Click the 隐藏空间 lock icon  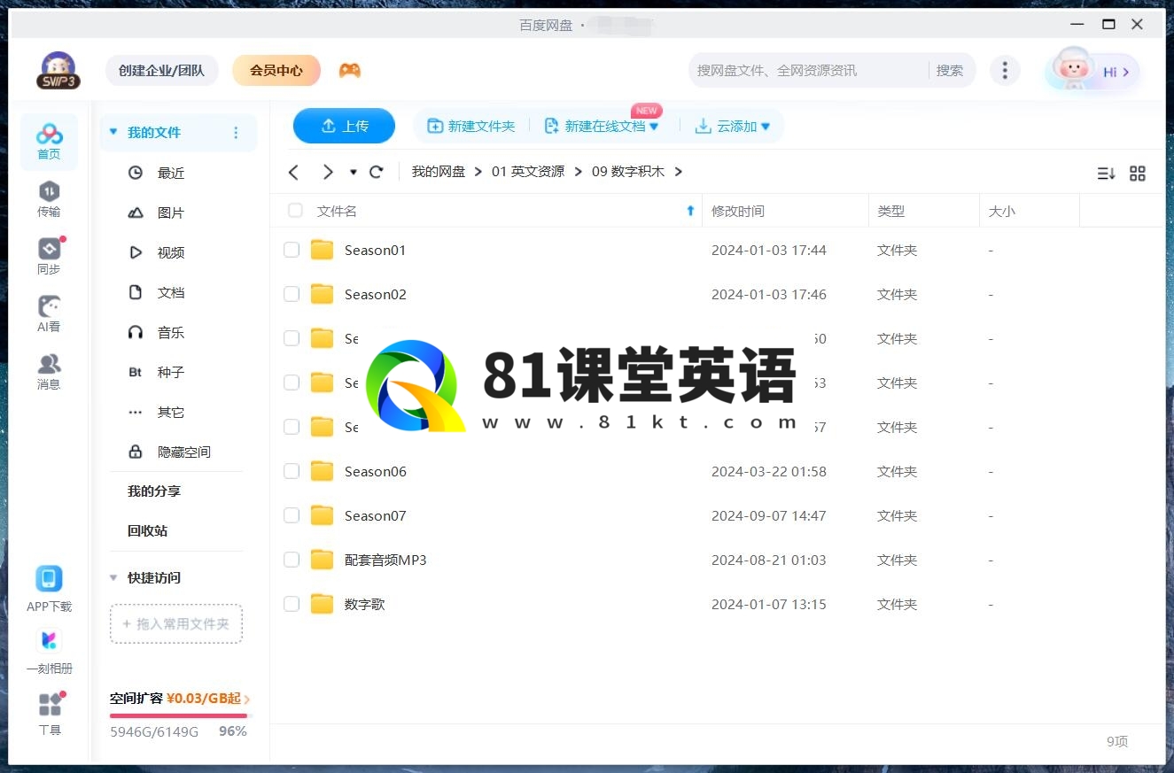[136, 452]
